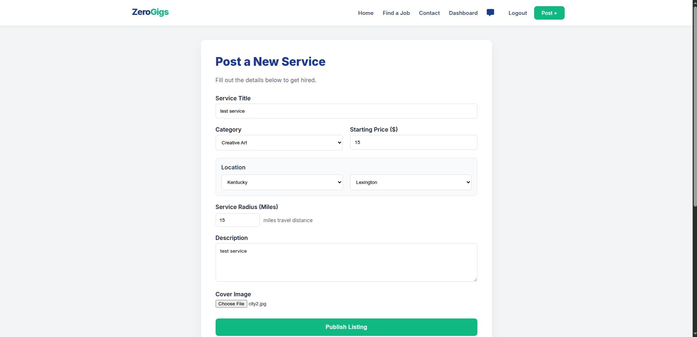Open the Lexington city dropdown
Image resolution: width=697 pixels, height=337 pixels.
pos(410,182)
